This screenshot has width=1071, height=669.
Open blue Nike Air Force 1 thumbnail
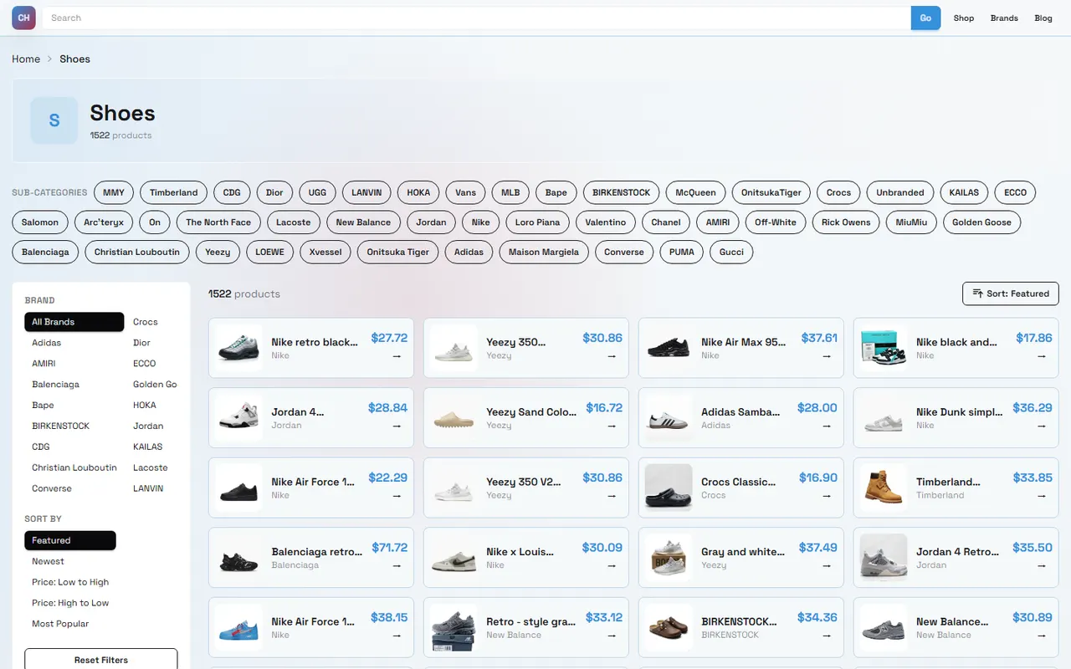pos(238,627)
